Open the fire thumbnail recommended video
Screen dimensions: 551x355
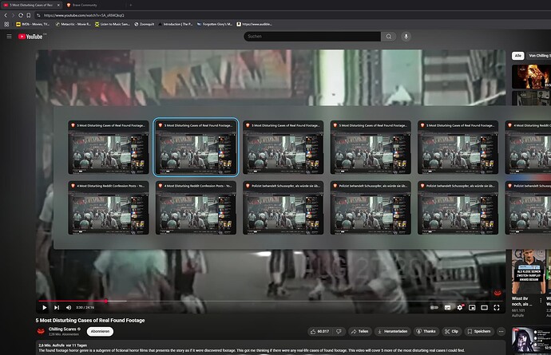pos(531,77)
